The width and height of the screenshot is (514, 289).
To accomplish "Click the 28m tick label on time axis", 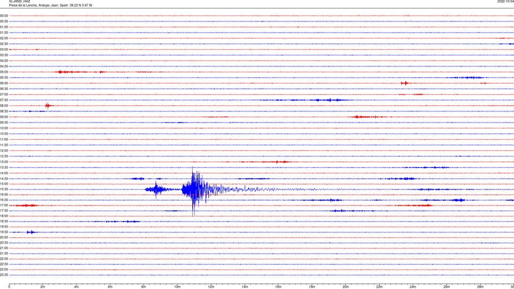I will pos(480,287).
